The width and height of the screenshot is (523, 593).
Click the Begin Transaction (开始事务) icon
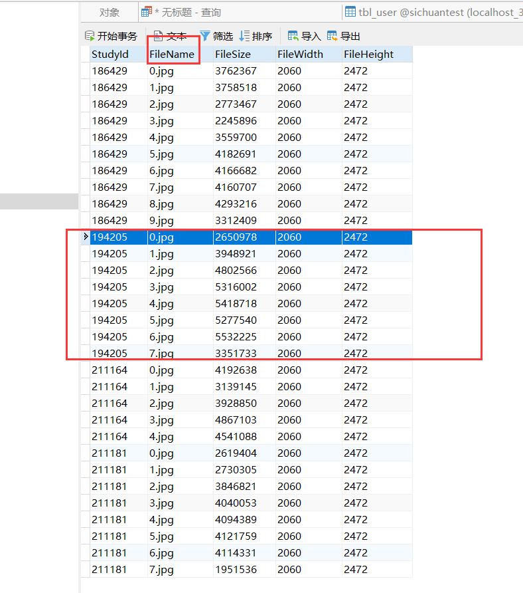(x=90, y=36)
